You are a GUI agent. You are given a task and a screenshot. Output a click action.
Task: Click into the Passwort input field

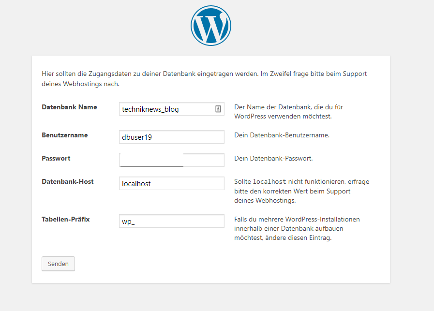click(172, 160)
